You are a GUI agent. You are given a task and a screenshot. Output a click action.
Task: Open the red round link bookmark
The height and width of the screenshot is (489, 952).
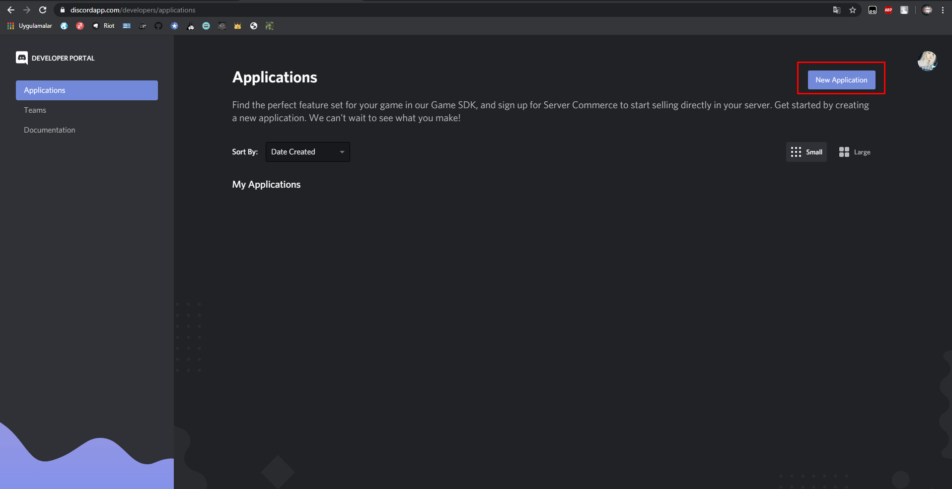pos(80,26)
